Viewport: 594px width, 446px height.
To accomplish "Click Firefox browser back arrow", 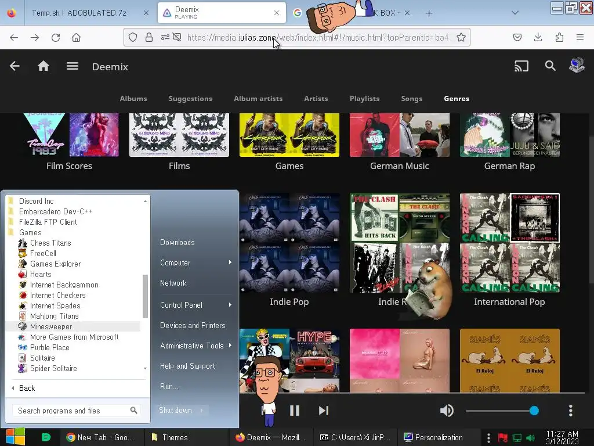I will click(x=14, y=37).
